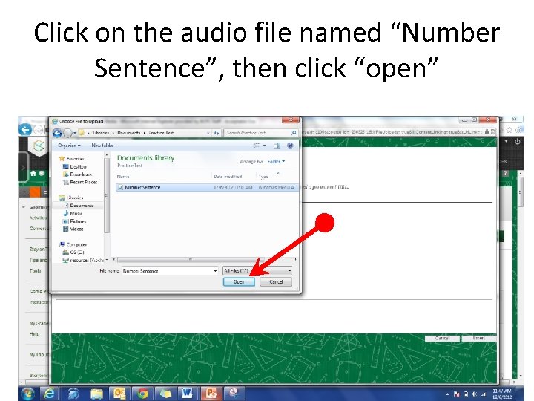Open Word from the taskbar
The height and width of the screenshot is (401, 534).
pos(187,394)
